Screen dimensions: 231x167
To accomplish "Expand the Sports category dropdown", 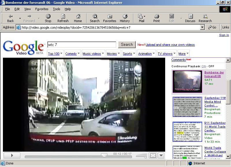I will tap(134, 53).
